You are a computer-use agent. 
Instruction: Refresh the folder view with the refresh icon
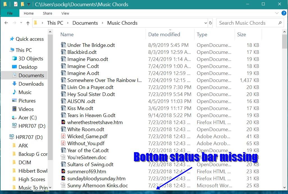tap(211, 23)
